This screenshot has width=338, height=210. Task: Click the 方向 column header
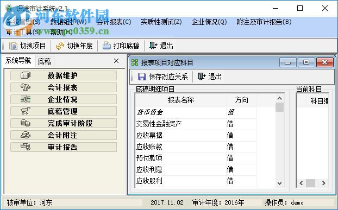(241, 100)
